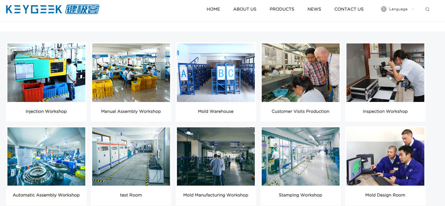Screen dimensions: 445x206
Task: Click Customer Visits Production caption
Action: [300, 111]
